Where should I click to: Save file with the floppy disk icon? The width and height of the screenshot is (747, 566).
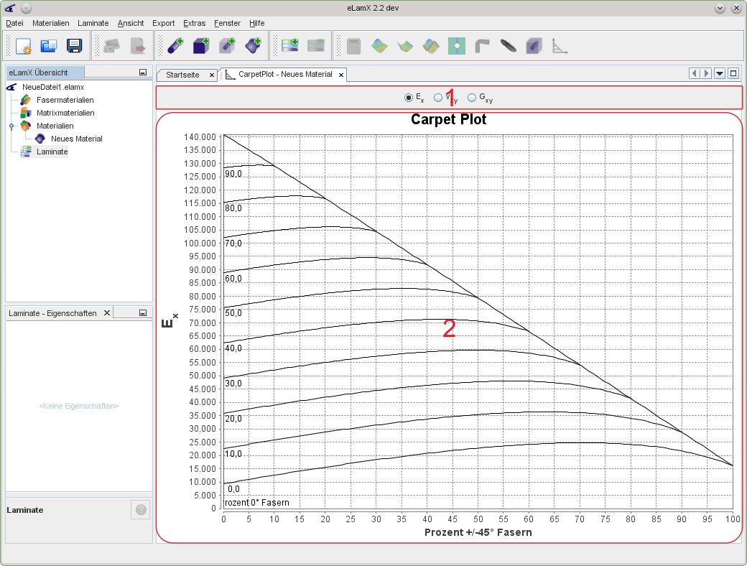(74, 46)
